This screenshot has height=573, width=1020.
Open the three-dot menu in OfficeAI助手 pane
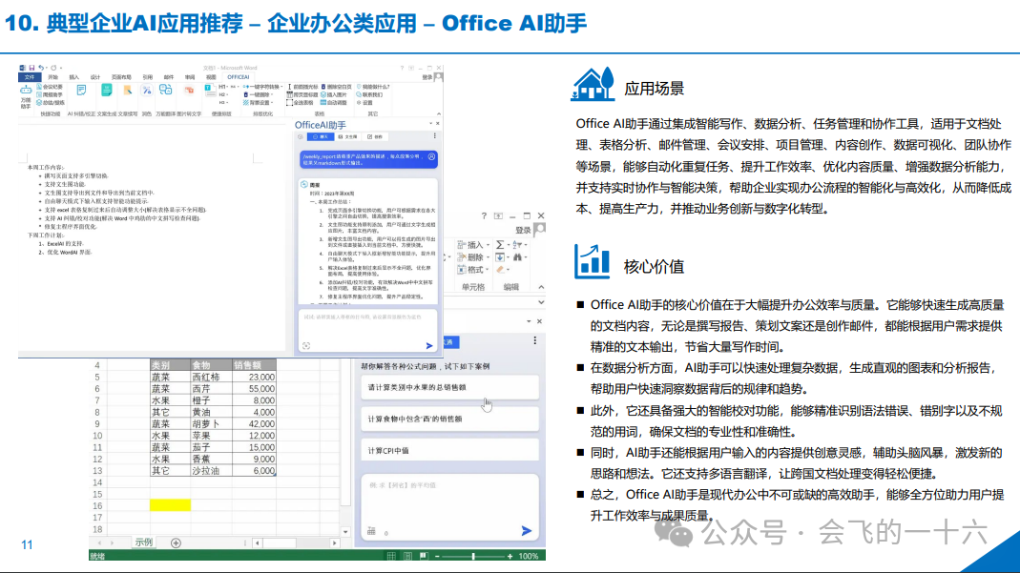coord(434,136)
